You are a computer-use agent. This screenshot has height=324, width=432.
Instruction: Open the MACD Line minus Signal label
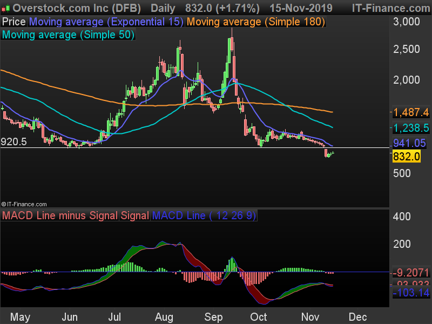60,215
